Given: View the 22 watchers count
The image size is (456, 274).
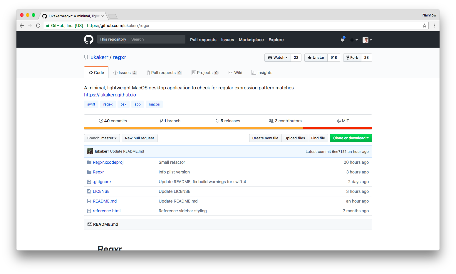Looking at the screenshot, I should 296,58.
